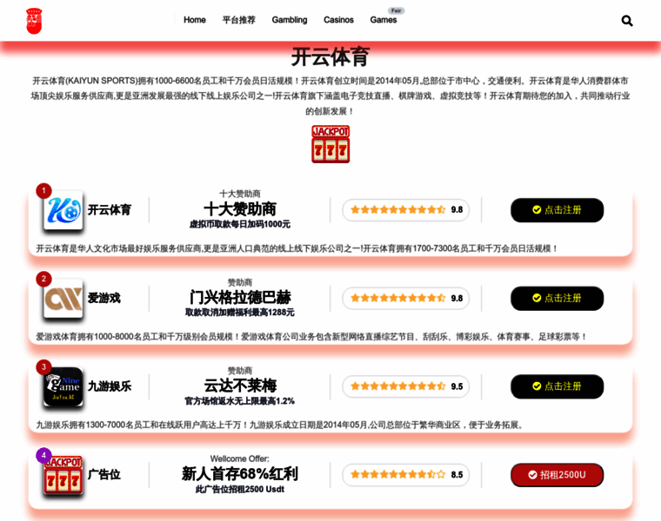Click 点击注册 button for 开云体育
The width and height of the screenshot is (661, 521).
[x=557, y=210]
